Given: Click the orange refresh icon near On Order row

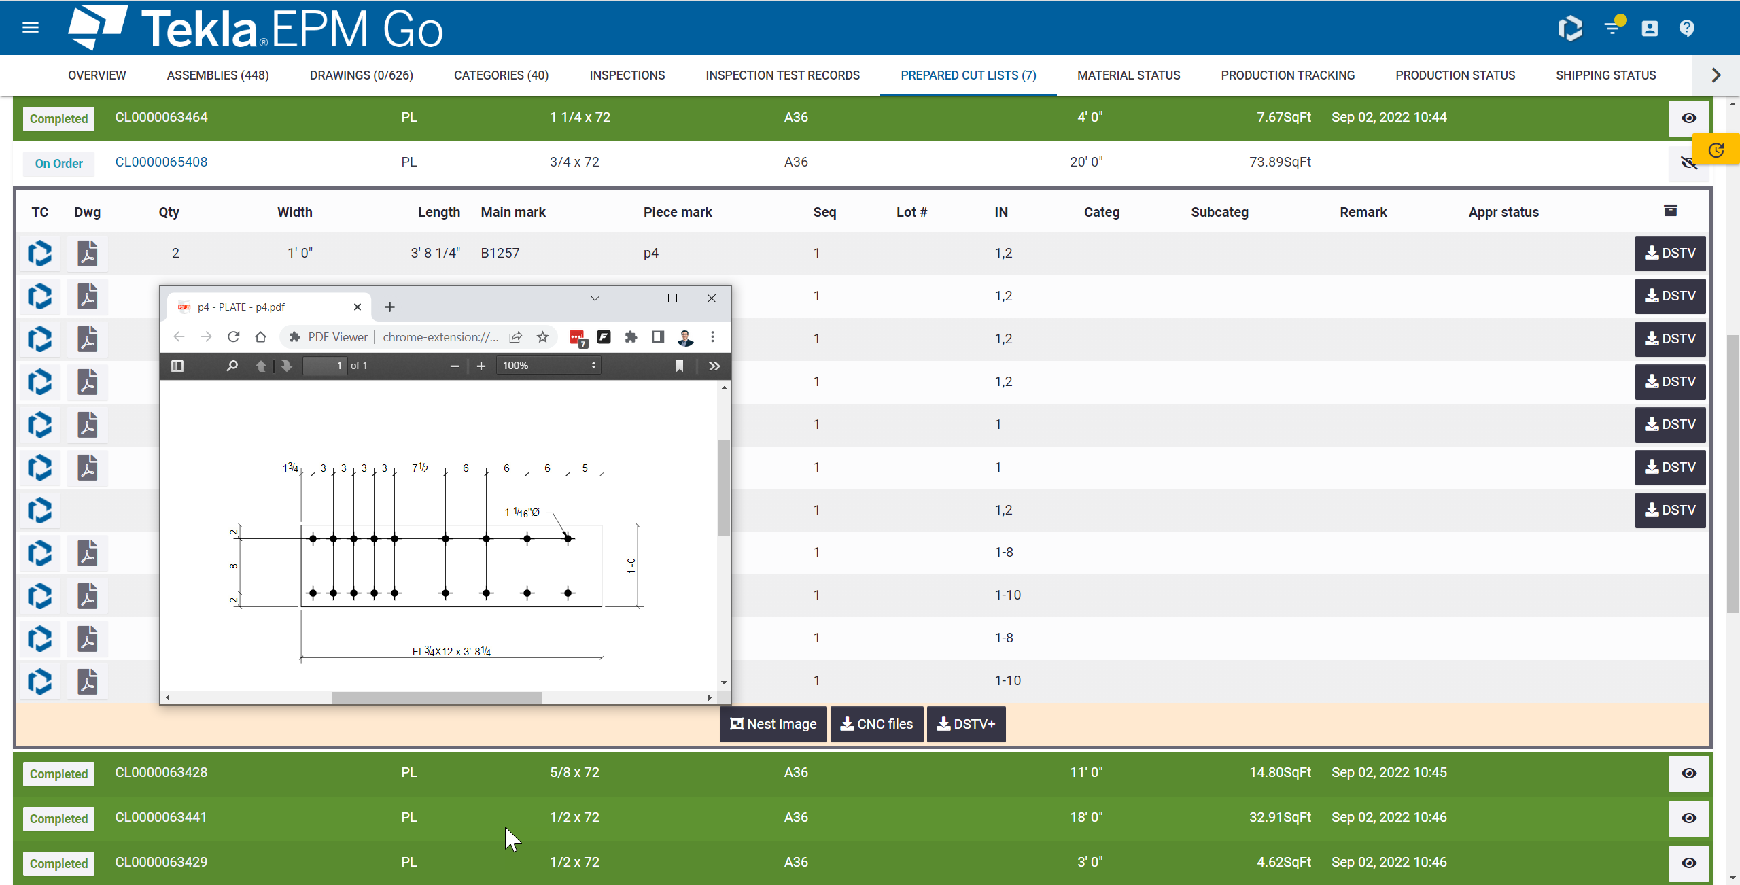Looking at the screenshot, I should (1717, 150).
